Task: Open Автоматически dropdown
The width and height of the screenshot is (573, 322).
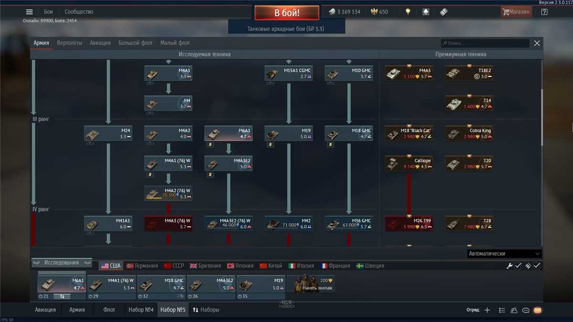Action: [x=504, y=254]
